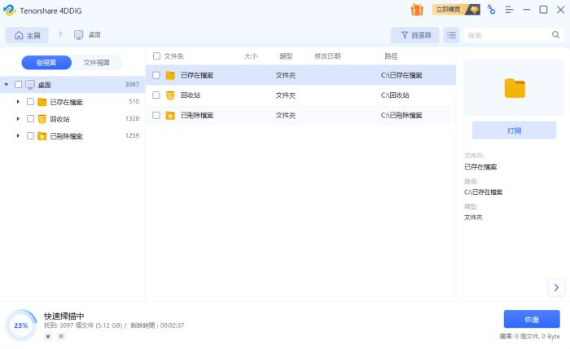Image resolution: width=570 pixels, height=349 pixels.
Task: Collapse the 桌面 root tree node
Action: tap(7, 85)
